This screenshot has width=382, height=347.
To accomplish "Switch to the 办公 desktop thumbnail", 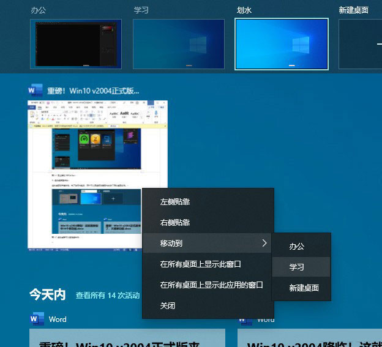I will (x=75, y=43).
